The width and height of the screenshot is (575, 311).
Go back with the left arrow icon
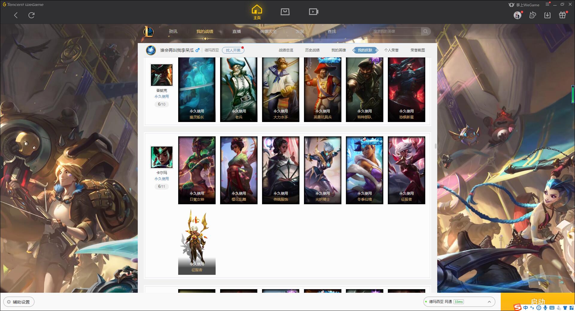point(16,15)
